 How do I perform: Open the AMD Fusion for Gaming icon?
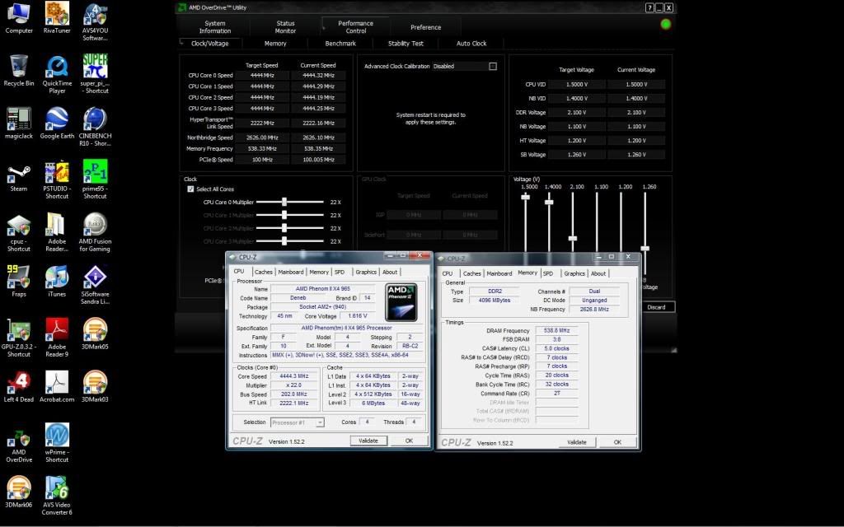[x=96, y=232]
